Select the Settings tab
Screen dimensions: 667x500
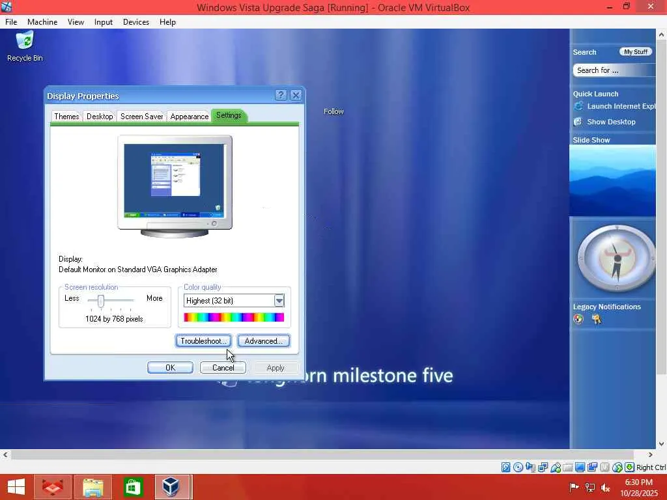pyautogui.click(x=229, y=115)
